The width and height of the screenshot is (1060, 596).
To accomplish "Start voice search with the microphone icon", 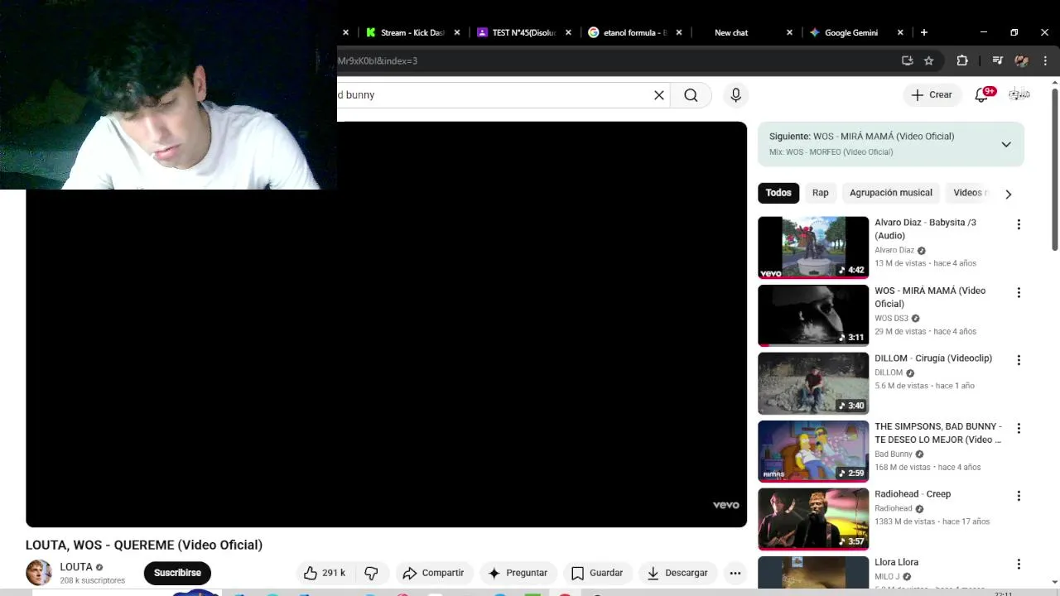I will click(x=735, y=95).
